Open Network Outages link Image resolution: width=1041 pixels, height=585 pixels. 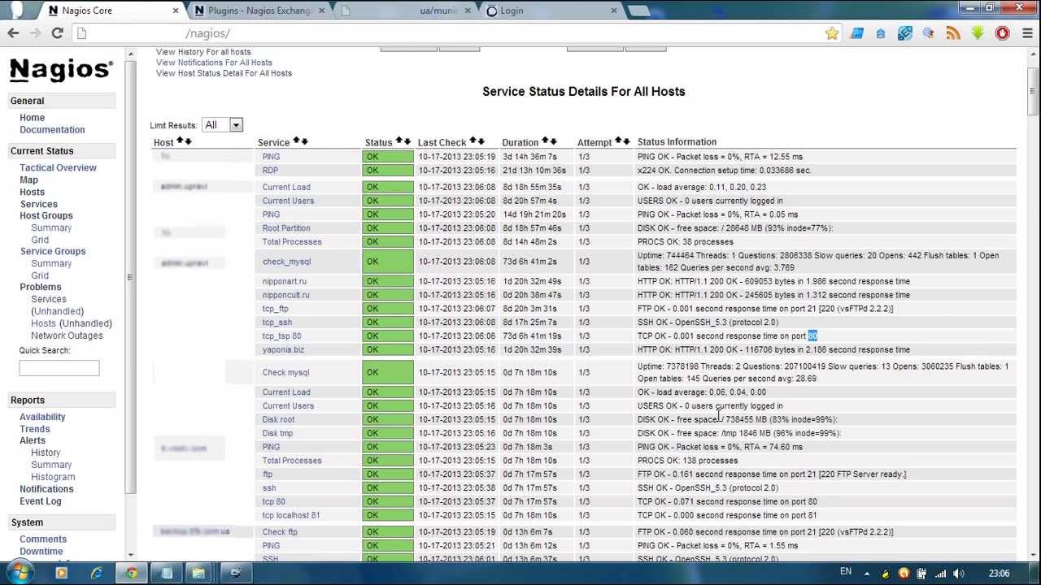click(x=67, y=336)
